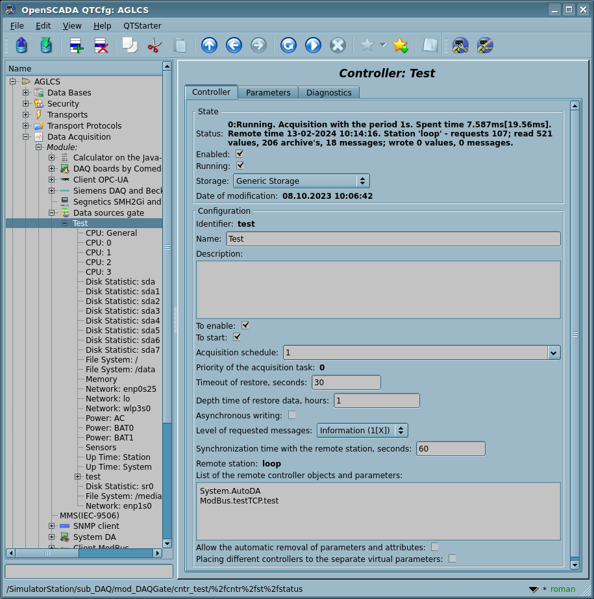Select Disk Statistic: sda in the tree
The width and height of the screenshot is (594, 599).
pyautogui.click(x=120, y=281)
